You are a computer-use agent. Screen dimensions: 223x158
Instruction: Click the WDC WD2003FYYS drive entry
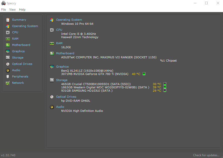(105, 87)
